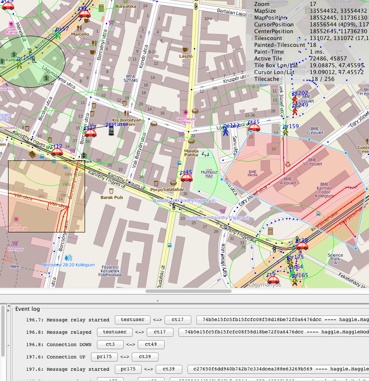Click testuser button in Message relayed row
The image size is (369, 381).
(x=115, y=332)
